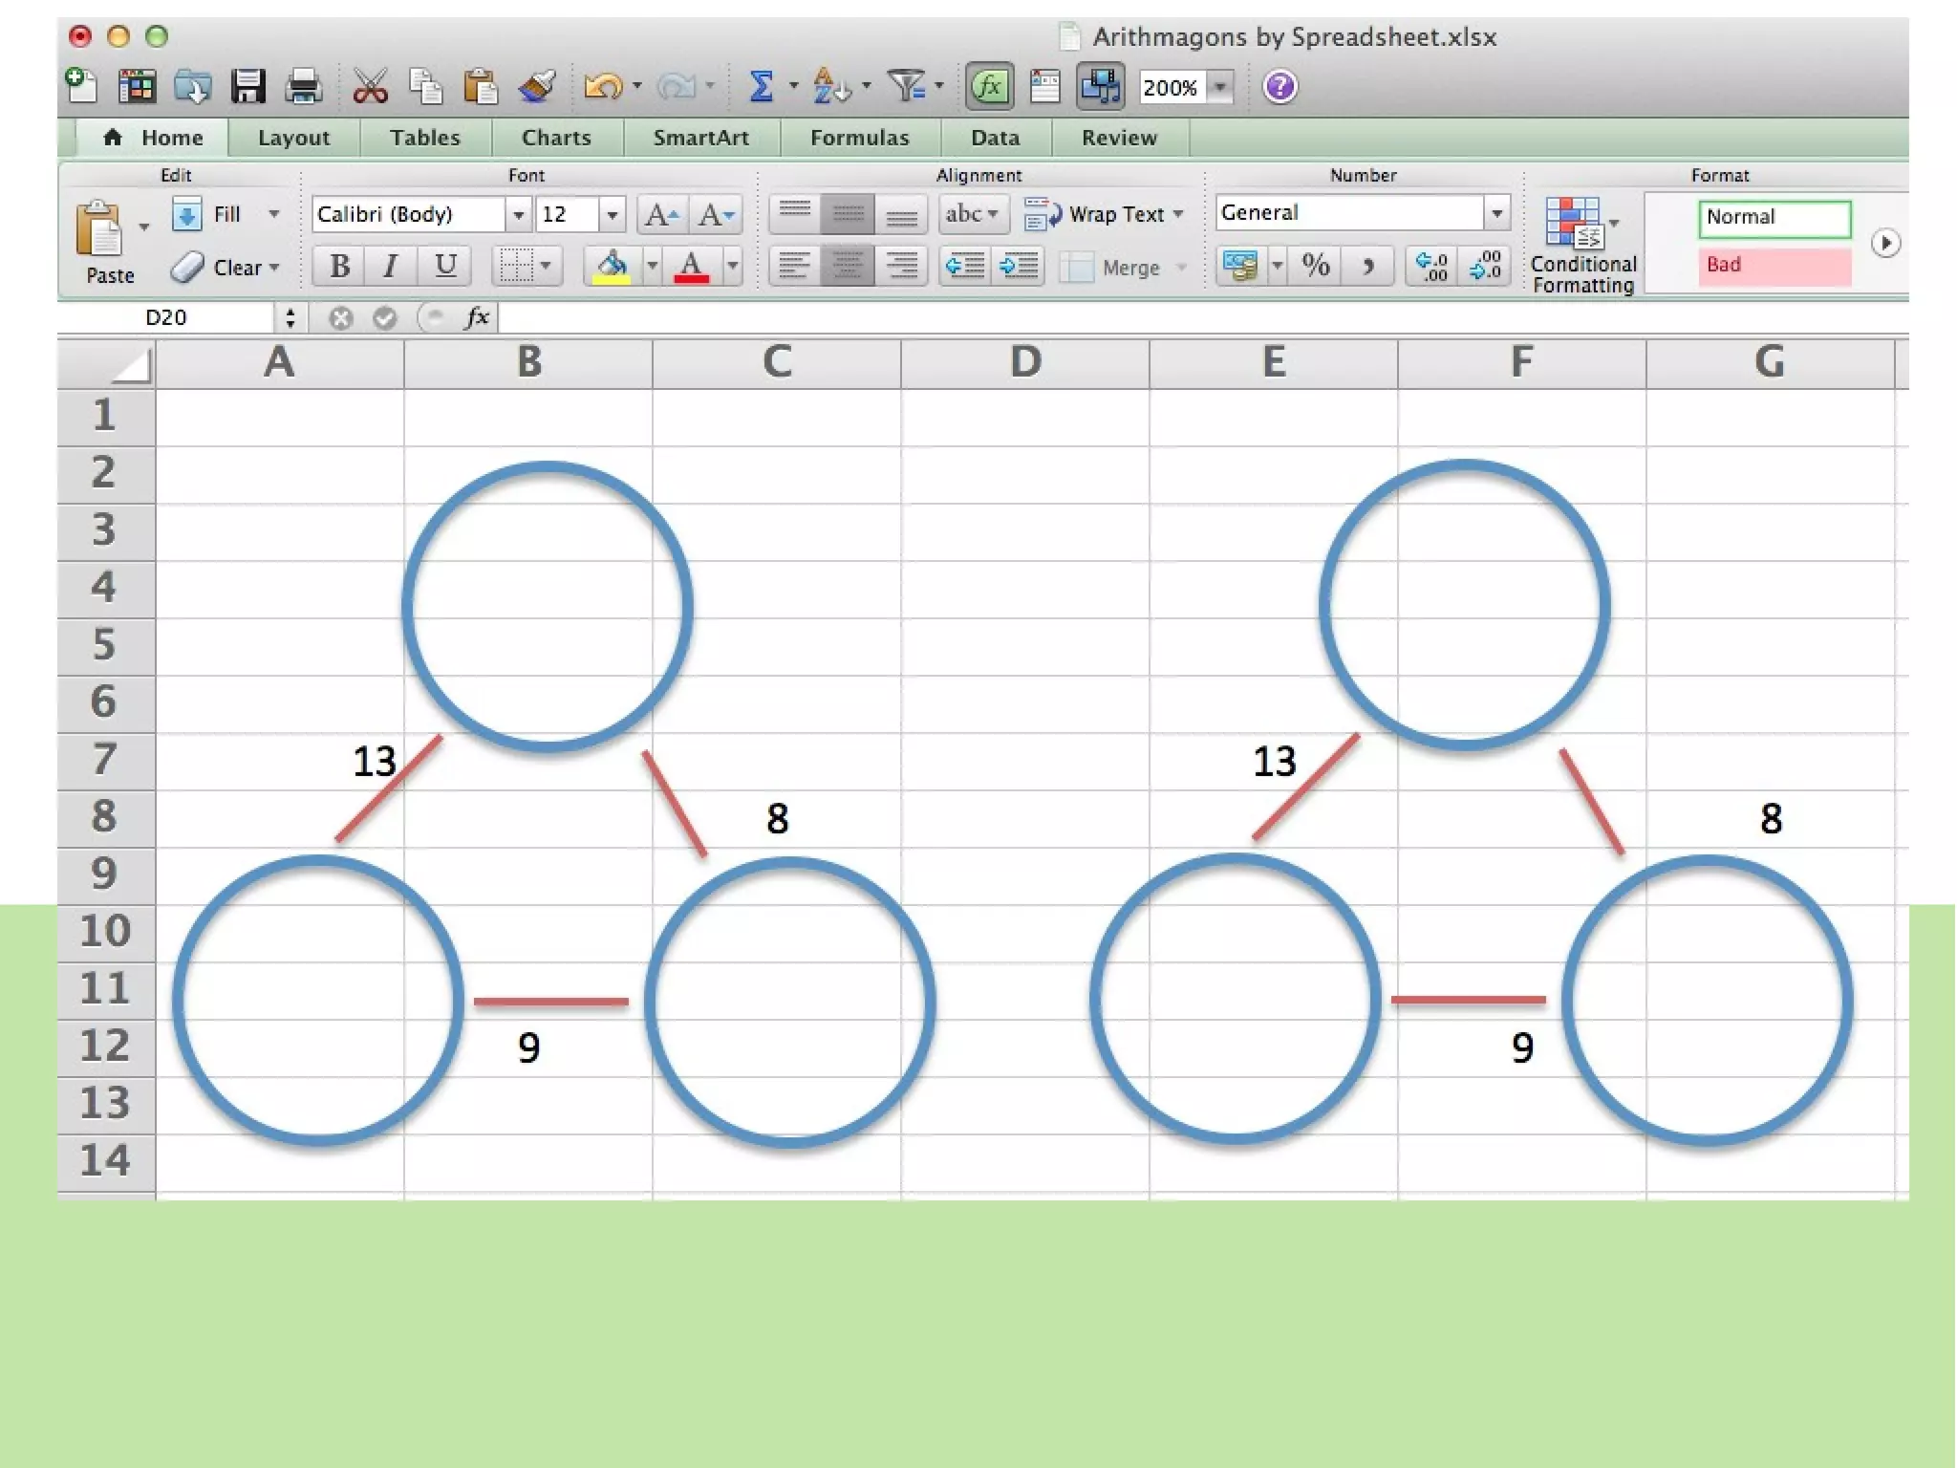Open the Charts ribbon tab
This screenshot has width=1957, height=1468.
click(556, 138)
